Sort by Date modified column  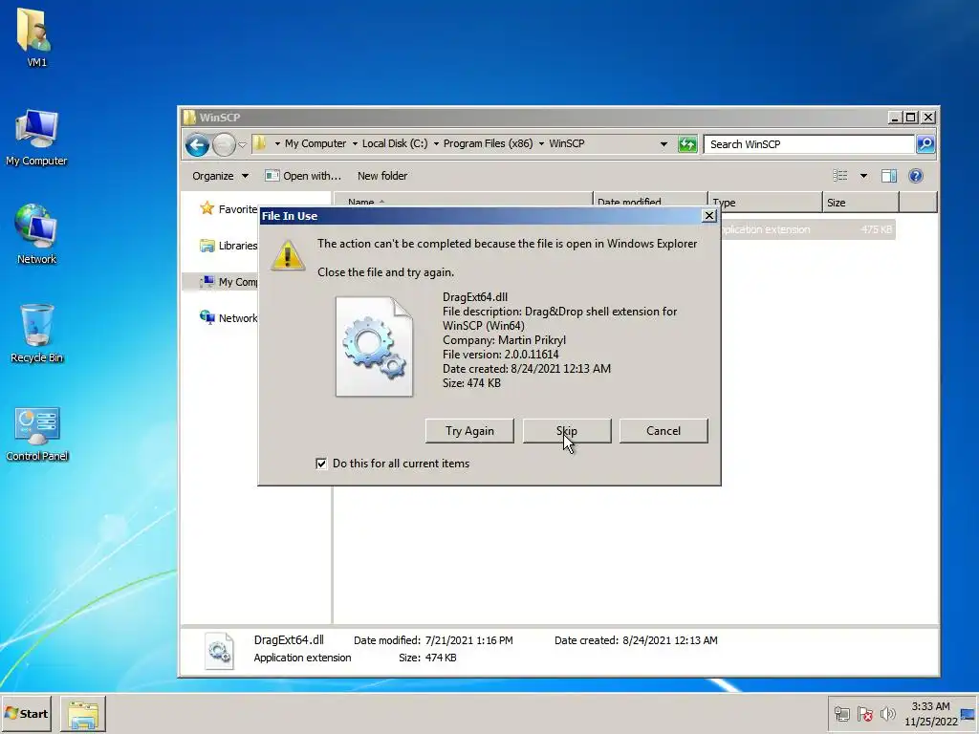(x=650, y=201)
